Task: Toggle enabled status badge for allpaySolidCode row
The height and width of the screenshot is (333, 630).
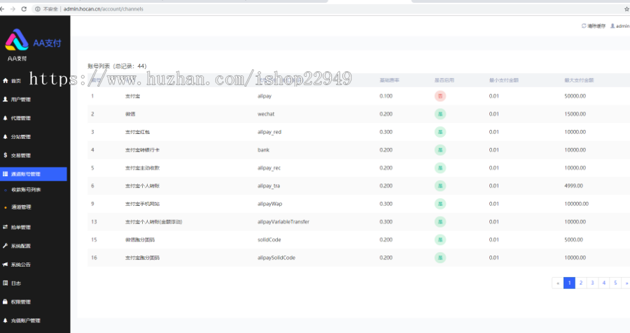Action: pos(440,258)
